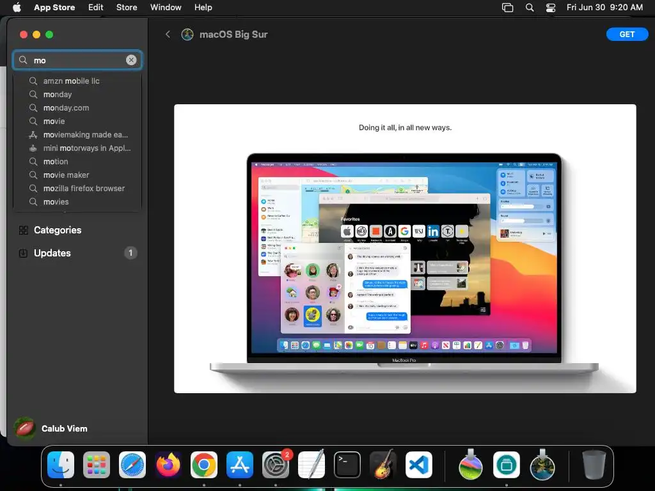The image size is (655, 491).
Task: Click the Stage Manager windows icon in menu bar
Action: (x=507, y=7)
